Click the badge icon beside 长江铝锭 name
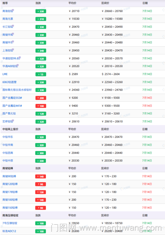 click(x=13, y=26)
